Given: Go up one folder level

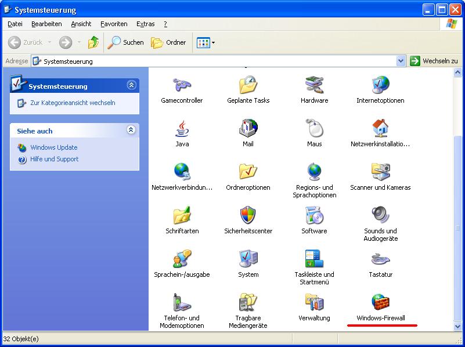Looking at the screenshot, I should (93, 42).
